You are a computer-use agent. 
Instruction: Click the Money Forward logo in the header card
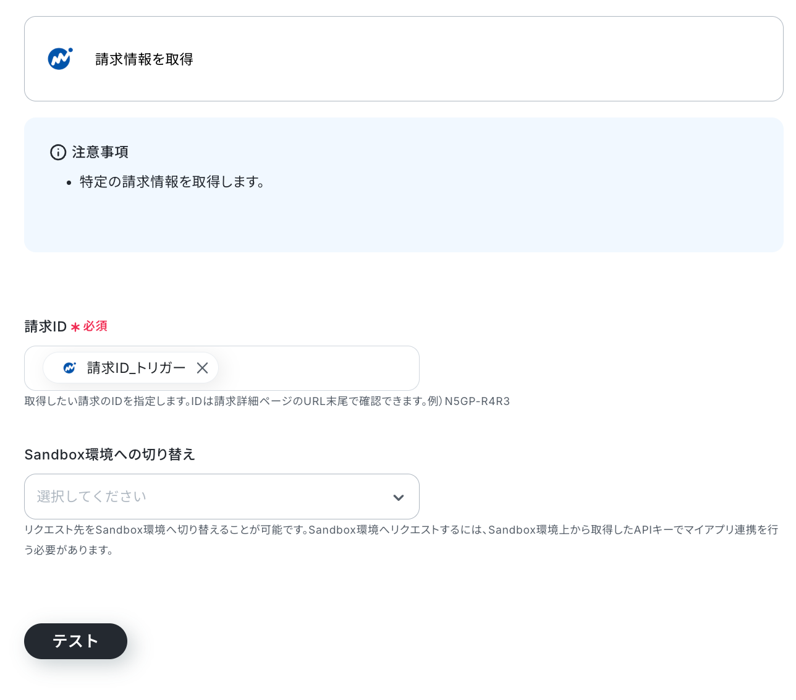[x=60, y=59]
